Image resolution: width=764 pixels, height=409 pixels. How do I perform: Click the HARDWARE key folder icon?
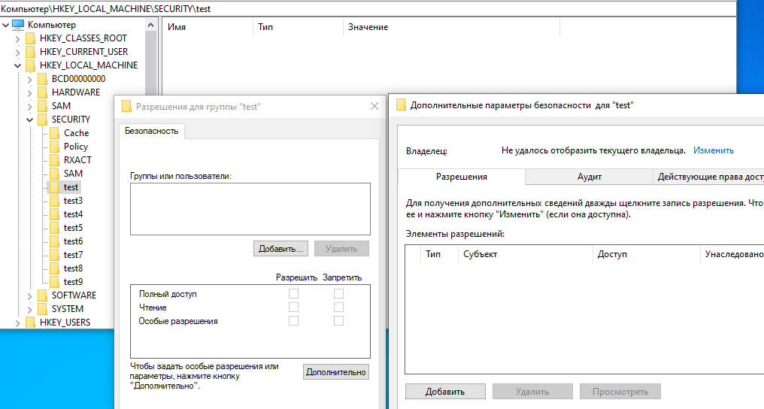(42, 92)
